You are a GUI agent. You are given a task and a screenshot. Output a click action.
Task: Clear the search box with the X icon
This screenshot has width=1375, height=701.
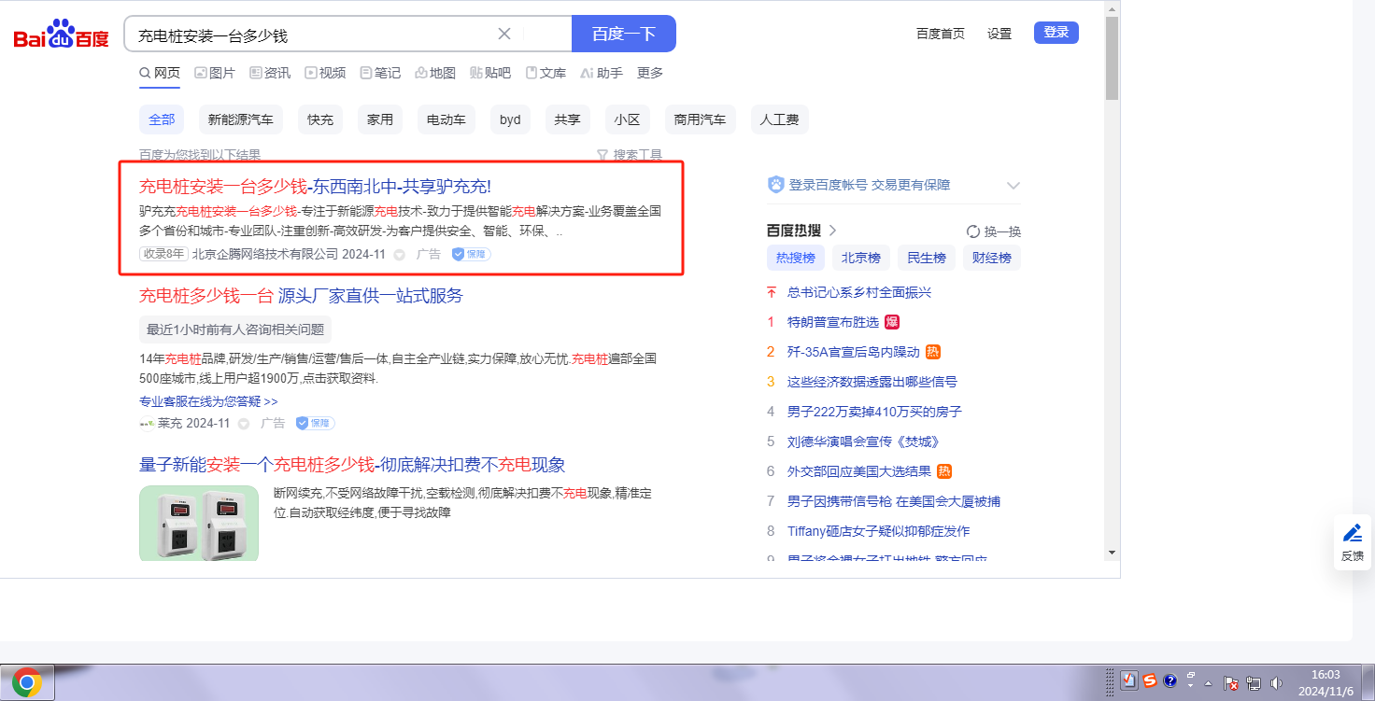click(x=504, y=35)
